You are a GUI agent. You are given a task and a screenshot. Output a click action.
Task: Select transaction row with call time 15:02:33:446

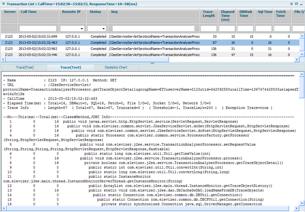point(150,55)
